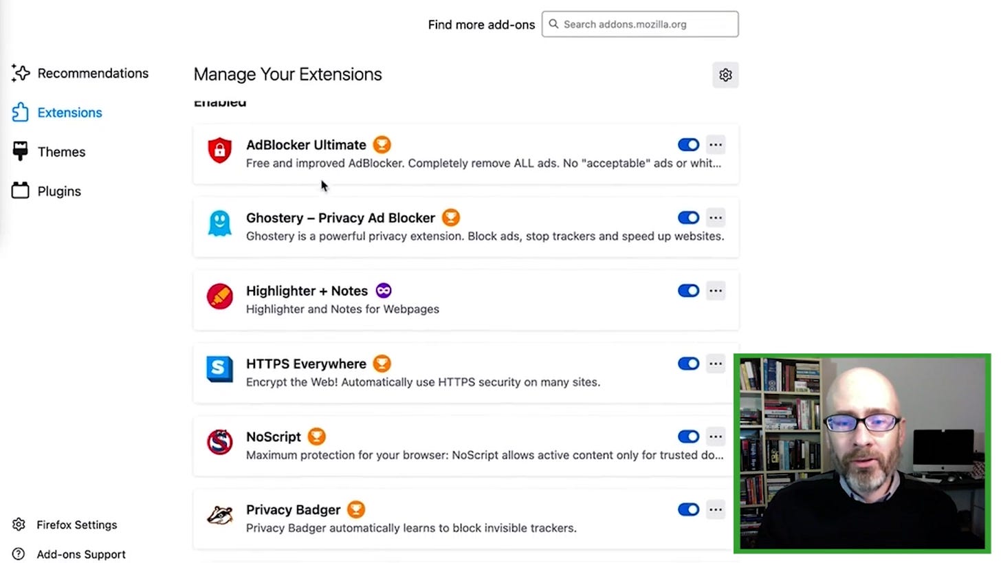This screenshot has height=563, width=1001.
Task: Toggle Highlighter + Notes off
Action: tap(688, 291)
